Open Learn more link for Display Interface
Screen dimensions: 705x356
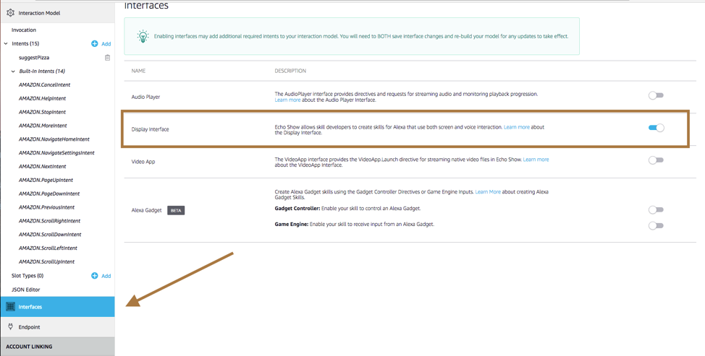[x=517, y=127]
